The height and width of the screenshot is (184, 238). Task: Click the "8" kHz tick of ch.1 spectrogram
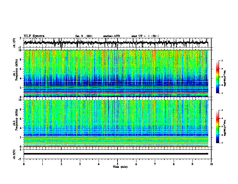click(21, 60)
